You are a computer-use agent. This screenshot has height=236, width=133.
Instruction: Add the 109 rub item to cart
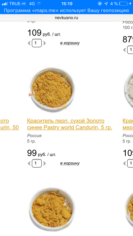70,43
